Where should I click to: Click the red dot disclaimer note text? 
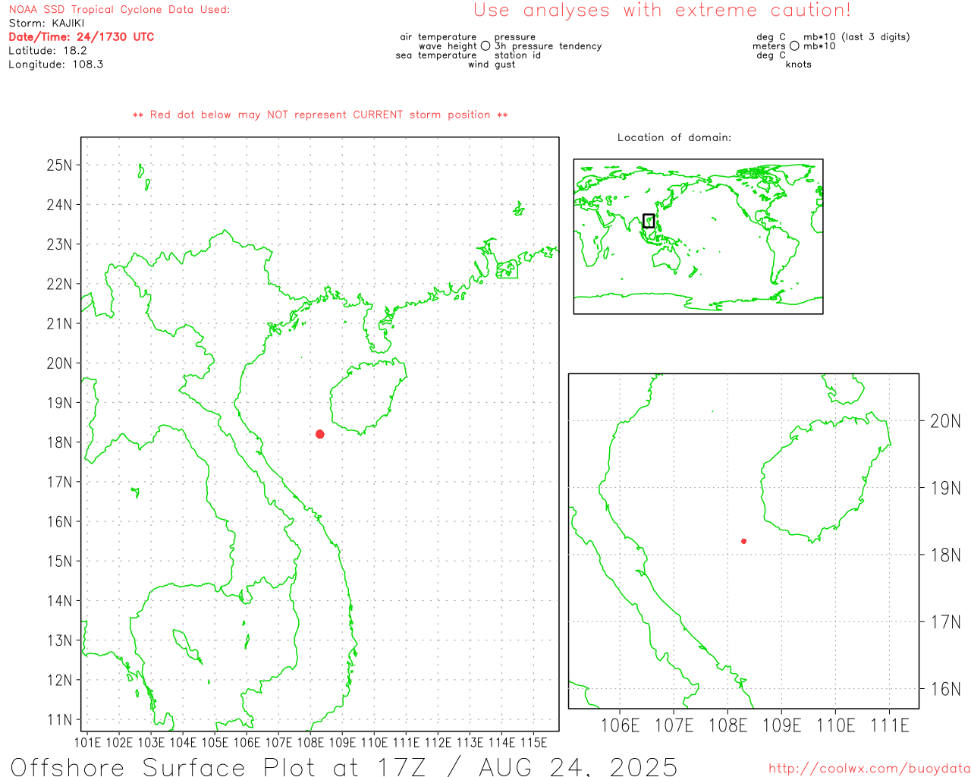click(320, 115)
